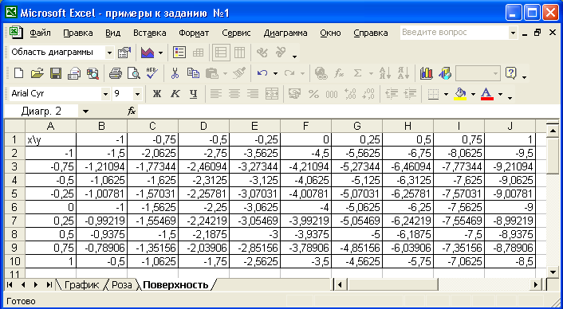Toggle the chart Legend icon

[179, 53]
